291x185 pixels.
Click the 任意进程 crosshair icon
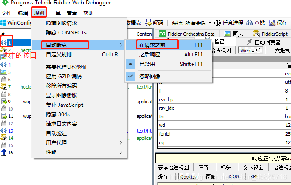[x=217, y=23]
